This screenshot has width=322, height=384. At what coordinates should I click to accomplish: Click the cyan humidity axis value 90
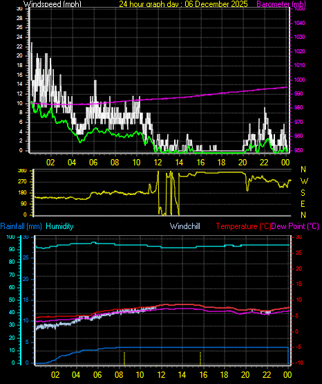[x=12, y=249]
